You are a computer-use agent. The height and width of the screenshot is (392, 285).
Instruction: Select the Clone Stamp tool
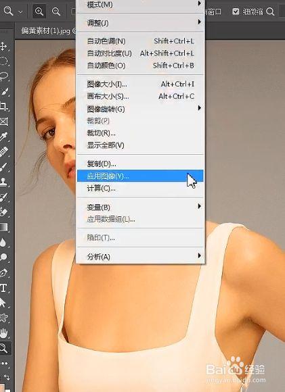[4, 182]
